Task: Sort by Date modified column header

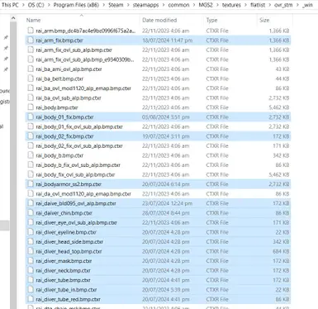Action: click(159, 20)
